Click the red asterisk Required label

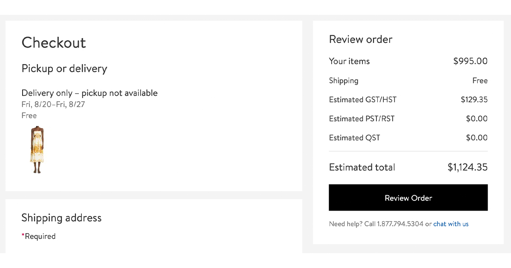click(x=38, y=236)
